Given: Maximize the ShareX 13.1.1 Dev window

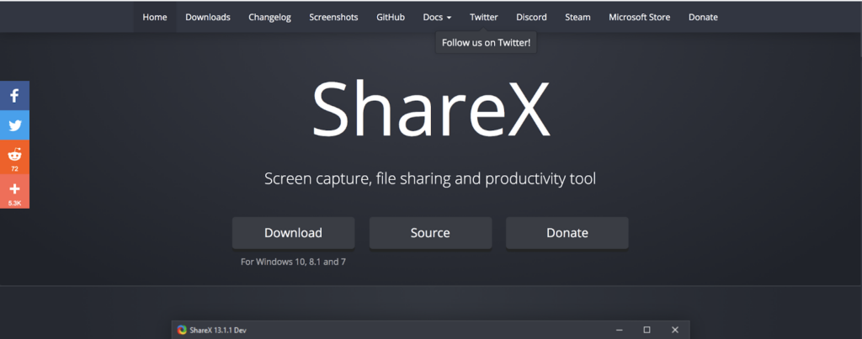Looking at the screenshot, I should tap(647, 331).
